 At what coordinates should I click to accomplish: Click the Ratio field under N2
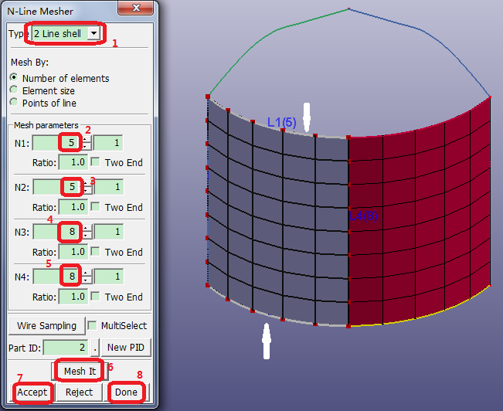73,207
